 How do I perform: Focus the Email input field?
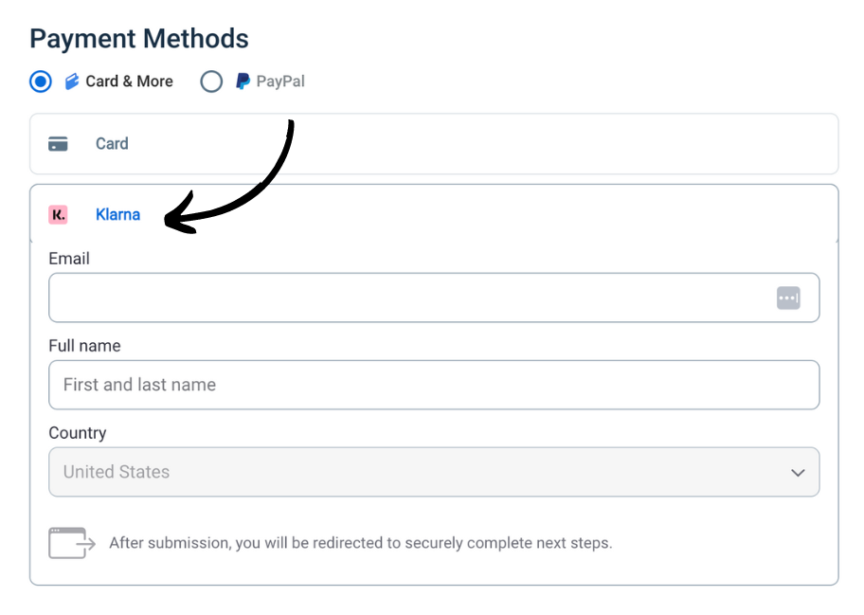click(407, 298)
